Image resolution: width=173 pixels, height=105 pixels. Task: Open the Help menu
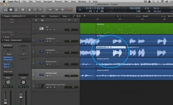point(95,1)
